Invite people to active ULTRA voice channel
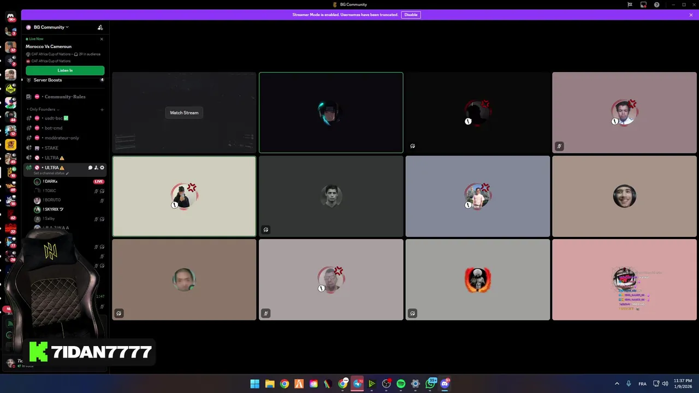699x393 pixels. (x=96, y=168)
